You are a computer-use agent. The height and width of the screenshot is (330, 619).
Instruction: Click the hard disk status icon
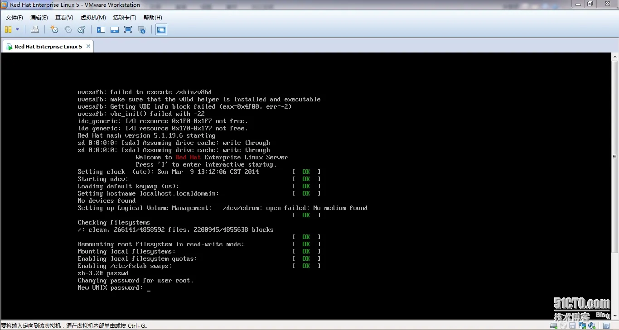point(554,326)
